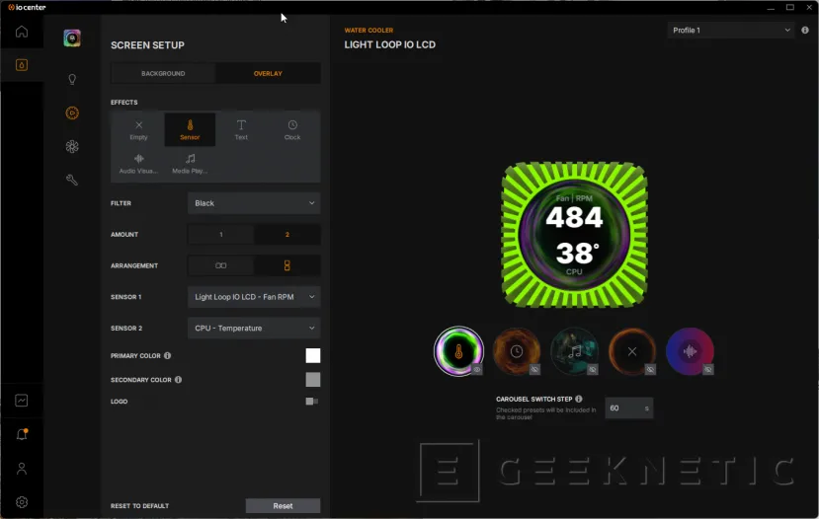Open the screen setup section icon

[x=72, y=112]
